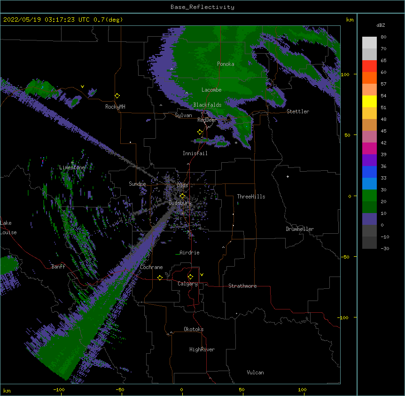This screenshot has height=396, width=405.
Task: Click the Strathmore label
Action: pos(242,286)
